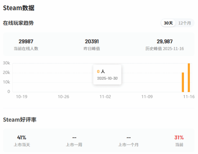This screenshot has height=154, width=198.
Task: Click the 上市一个月 rating label
Action: (128, 145)
